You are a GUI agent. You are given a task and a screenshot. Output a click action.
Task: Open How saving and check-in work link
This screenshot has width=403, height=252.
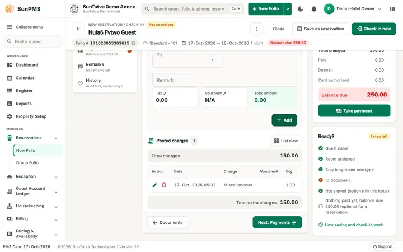tap(351, 225)
